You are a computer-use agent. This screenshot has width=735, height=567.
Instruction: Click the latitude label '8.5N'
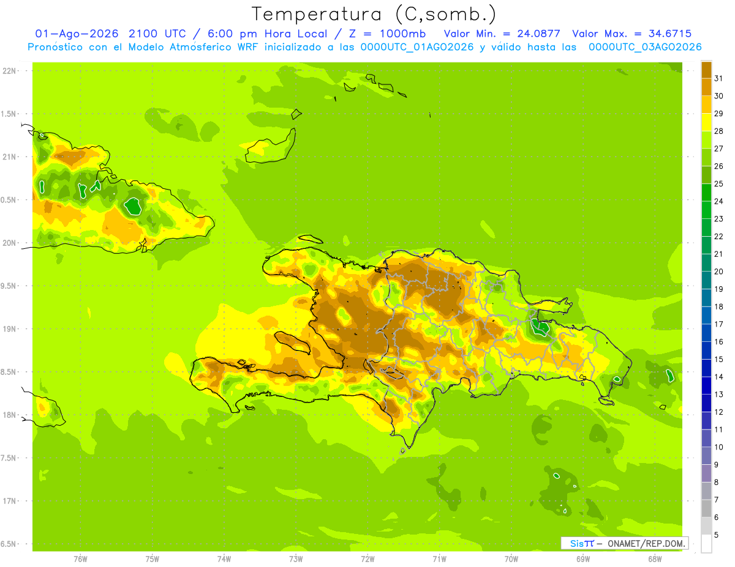point(9,372)
